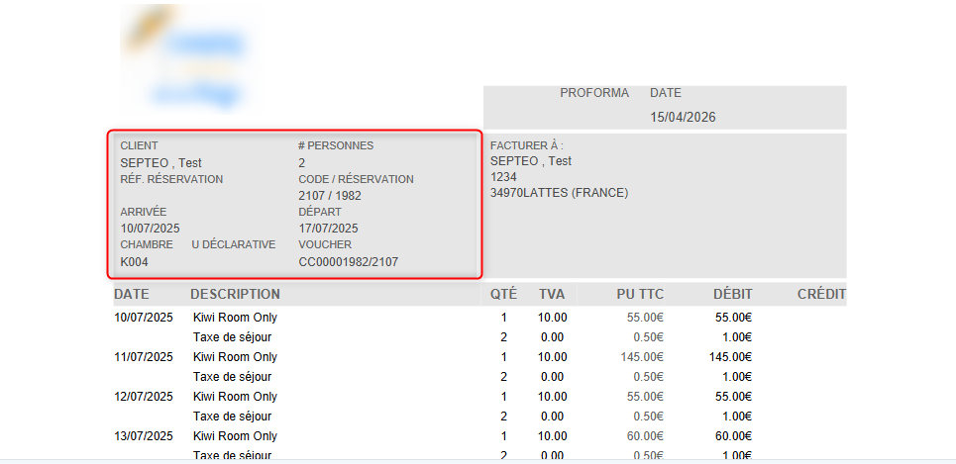
Task: Click the U DÉCLARATIVE label
Action: [x=233, y=244]
